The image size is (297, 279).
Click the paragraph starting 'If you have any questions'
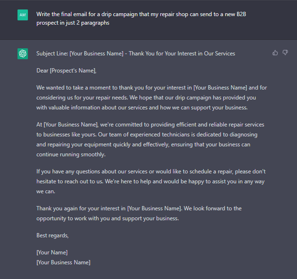click(151, 181)
